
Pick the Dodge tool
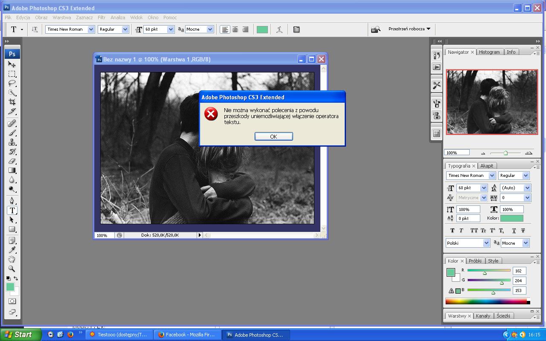point(12,189)
